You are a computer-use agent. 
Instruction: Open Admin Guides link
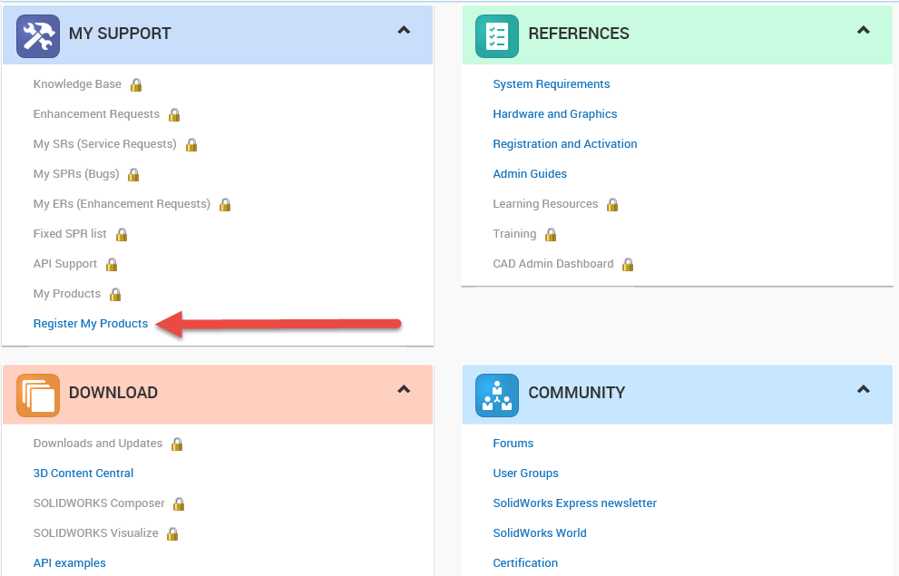[x=530, y=173]
